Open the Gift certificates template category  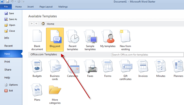tap(125, 70)
